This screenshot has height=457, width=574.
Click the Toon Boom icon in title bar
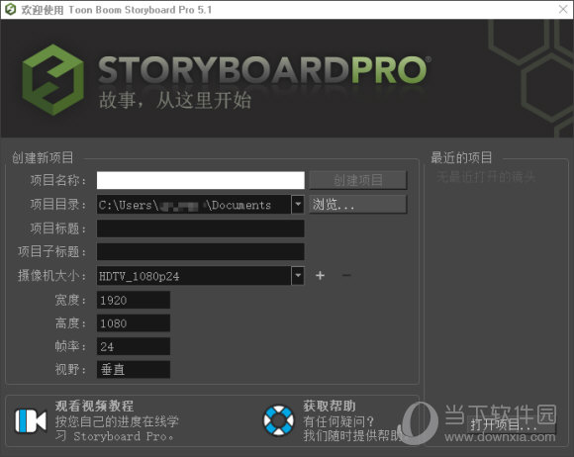(10, 9)
